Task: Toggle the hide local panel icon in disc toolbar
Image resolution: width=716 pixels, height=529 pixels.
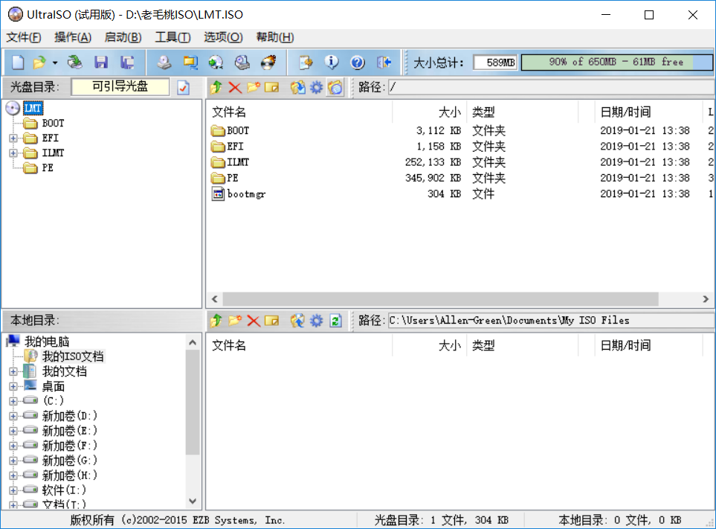Action: point(335,87)
